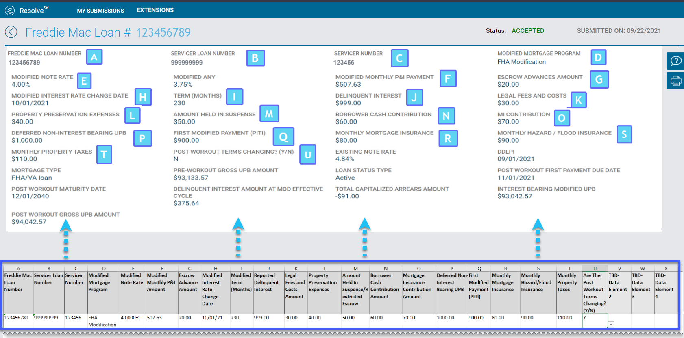684x338 pixels.
Task: Open dropdown arrow in Post Workout Terms cell
Action: (x=611, y=325)
